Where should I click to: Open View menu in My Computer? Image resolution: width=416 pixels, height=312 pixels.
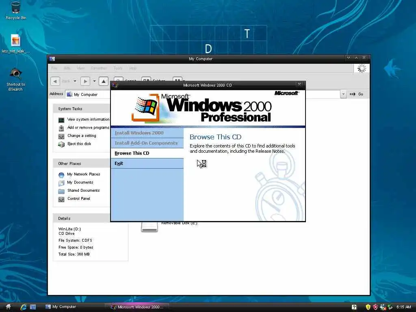click(81, 68)
